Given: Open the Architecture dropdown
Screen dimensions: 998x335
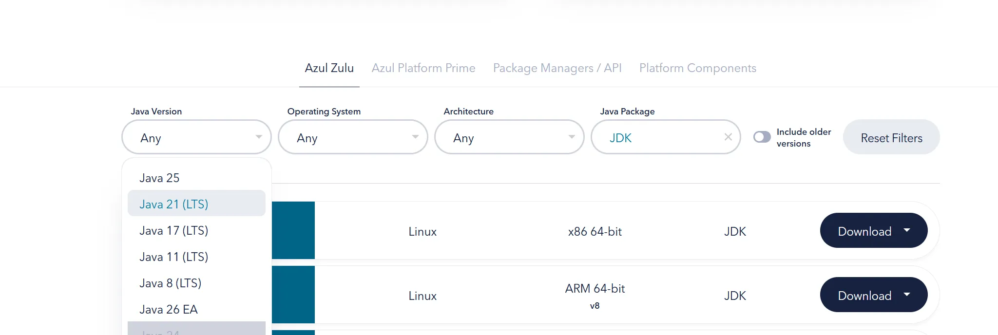Looking at the screenshot, I should (509, 137).
